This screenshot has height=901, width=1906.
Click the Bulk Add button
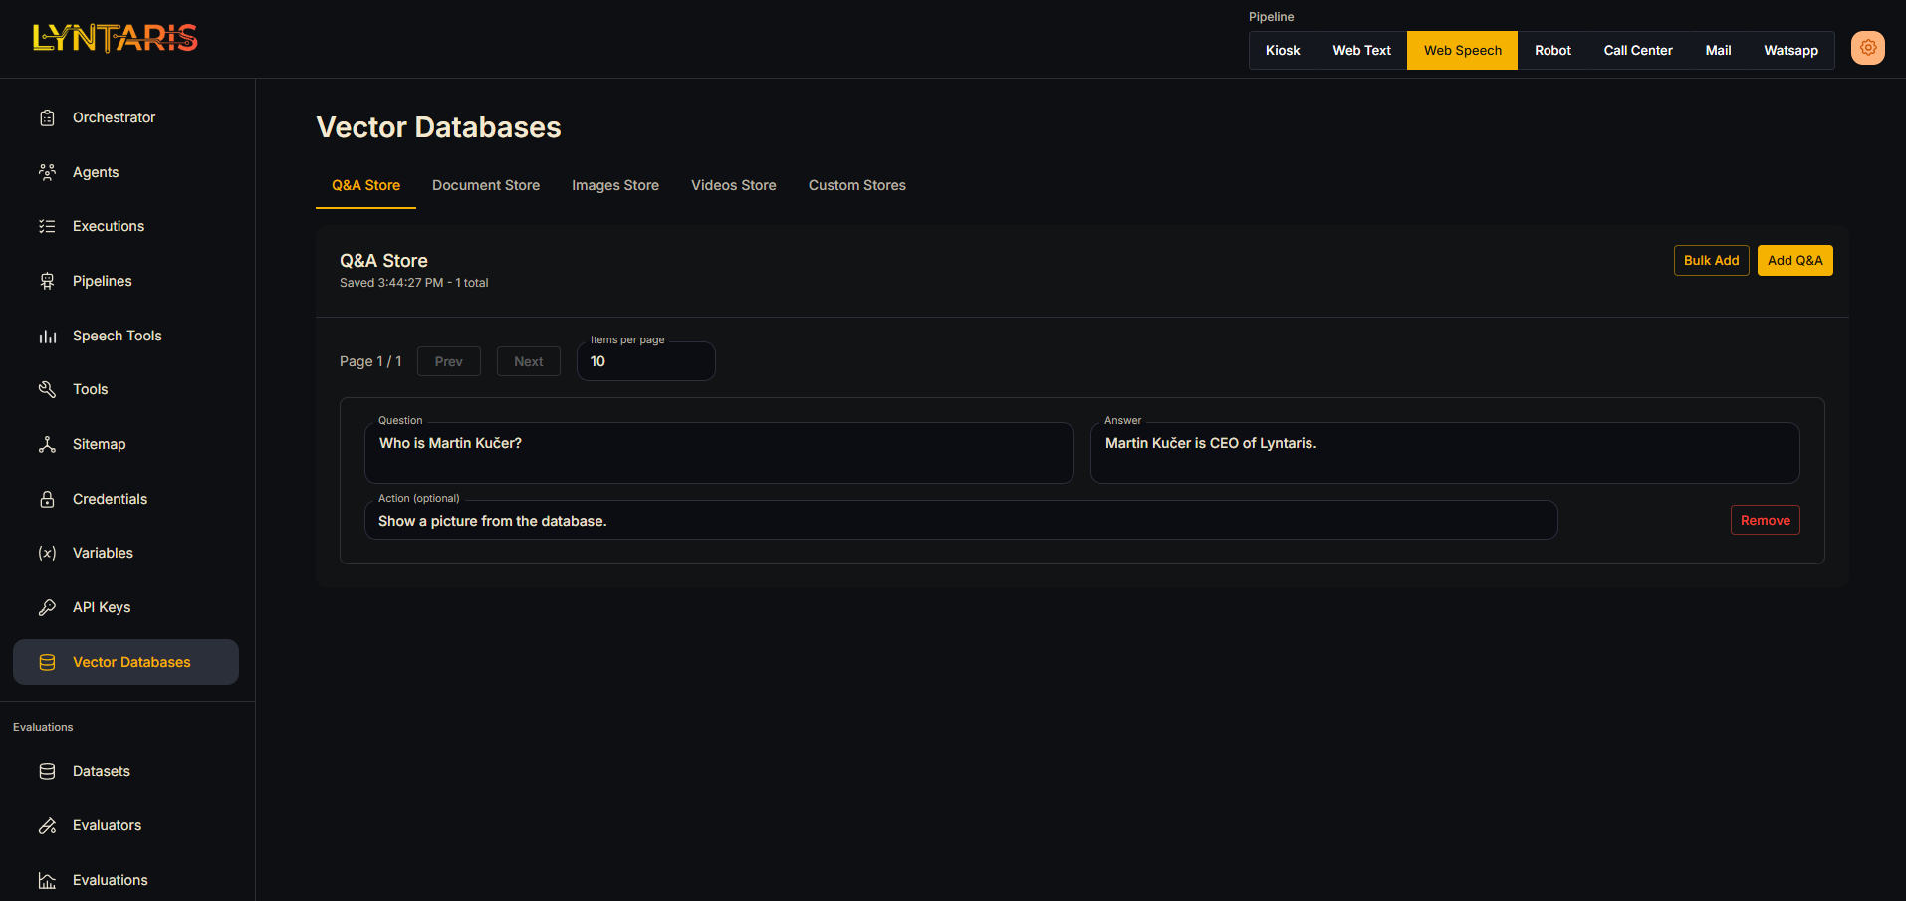click(1711, 260)
